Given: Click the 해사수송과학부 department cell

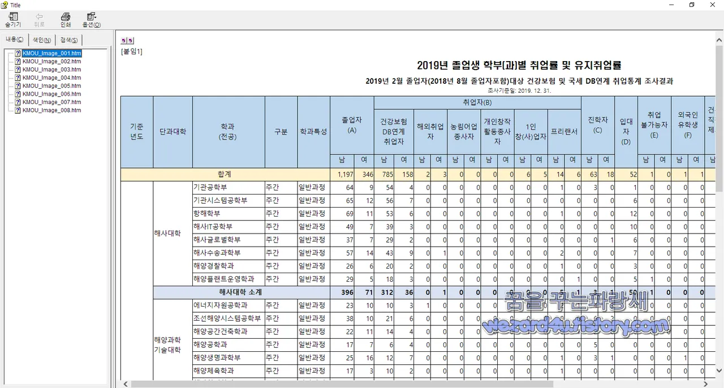Looking at the screenshot, I should tap(229, 252).
